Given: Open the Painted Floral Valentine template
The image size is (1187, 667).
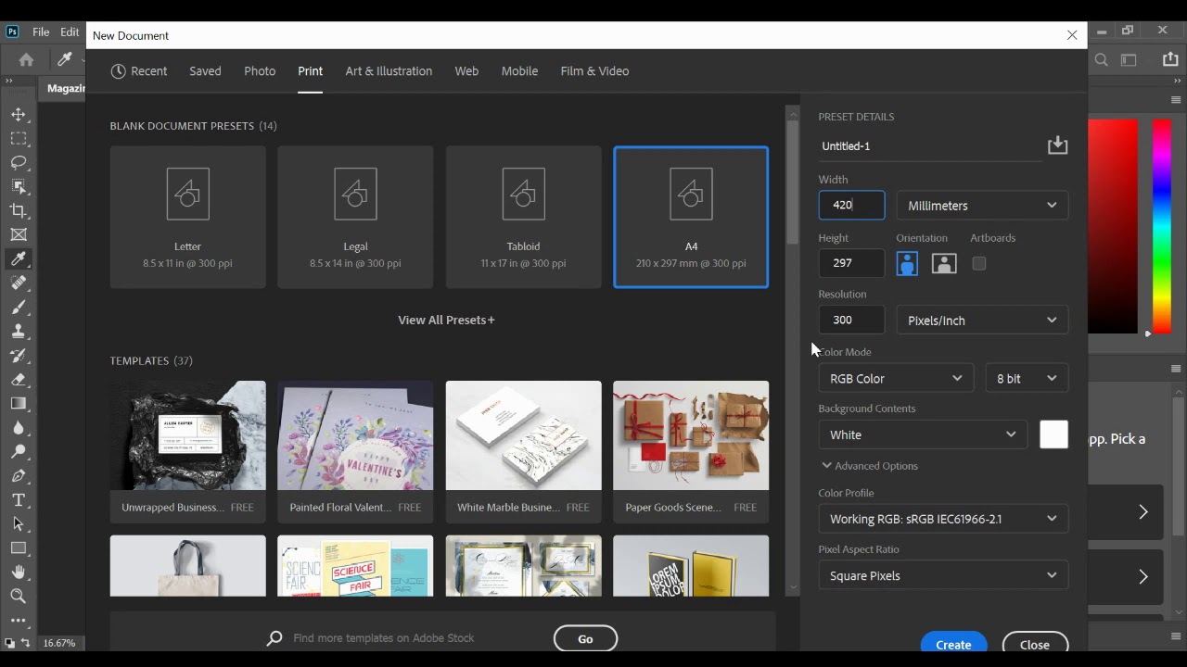Looking at the screenshot, I should pos(355,452).
